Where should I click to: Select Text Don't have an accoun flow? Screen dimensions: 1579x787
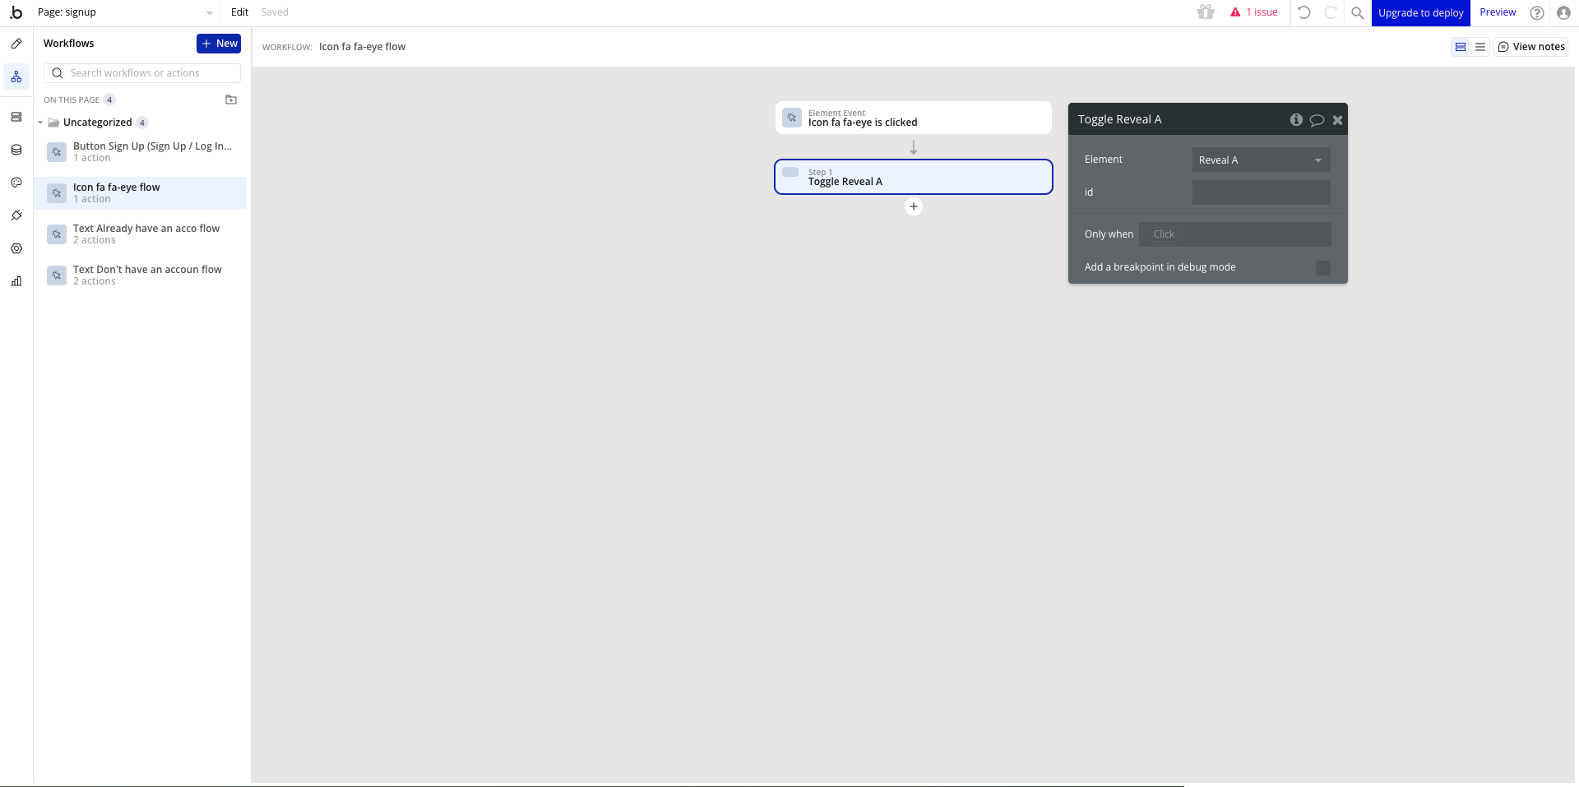(x=141, y=275)
